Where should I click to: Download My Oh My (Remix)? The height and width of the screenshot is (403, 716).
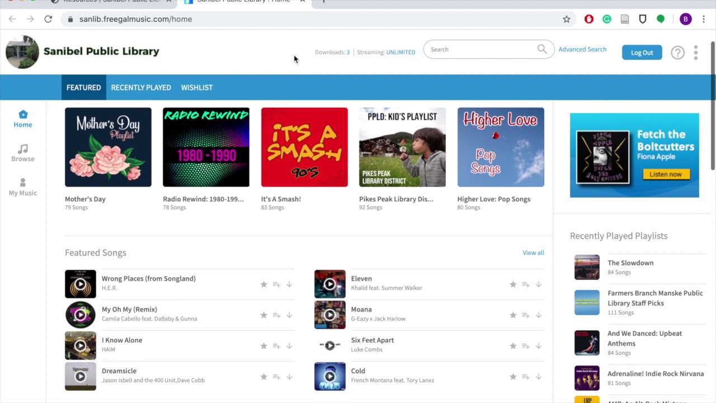[289, 315]
